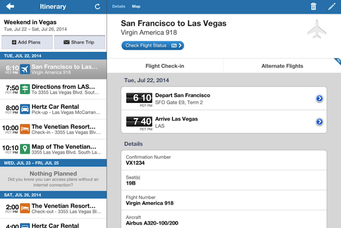Viewport: 341px width, 228px height.
Task: Open Map of The Venetian item
Action: [x=54, y=149]
